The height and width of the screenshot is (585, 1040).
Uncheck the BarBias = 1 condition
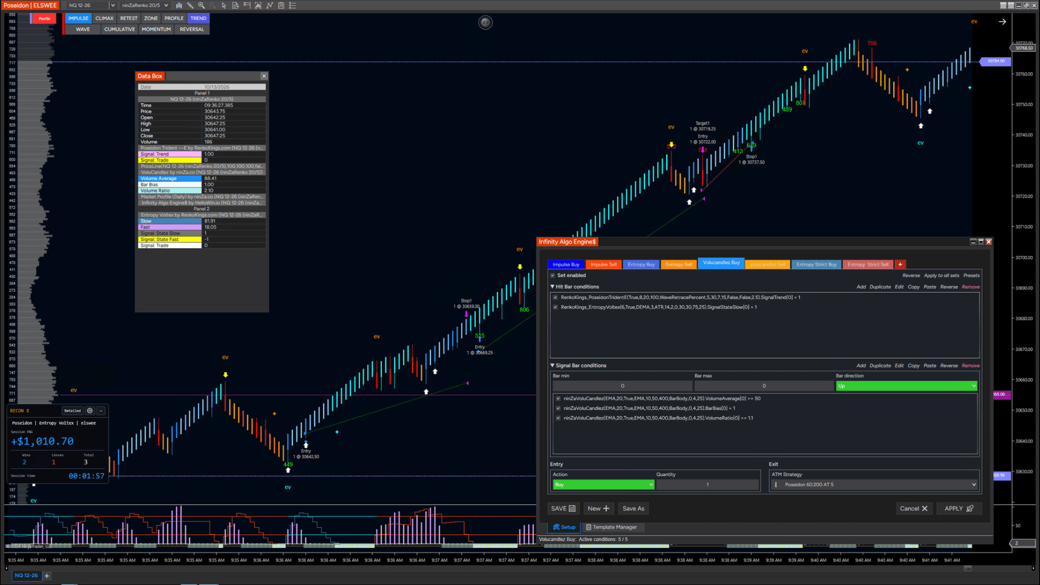tap(558, 408)
